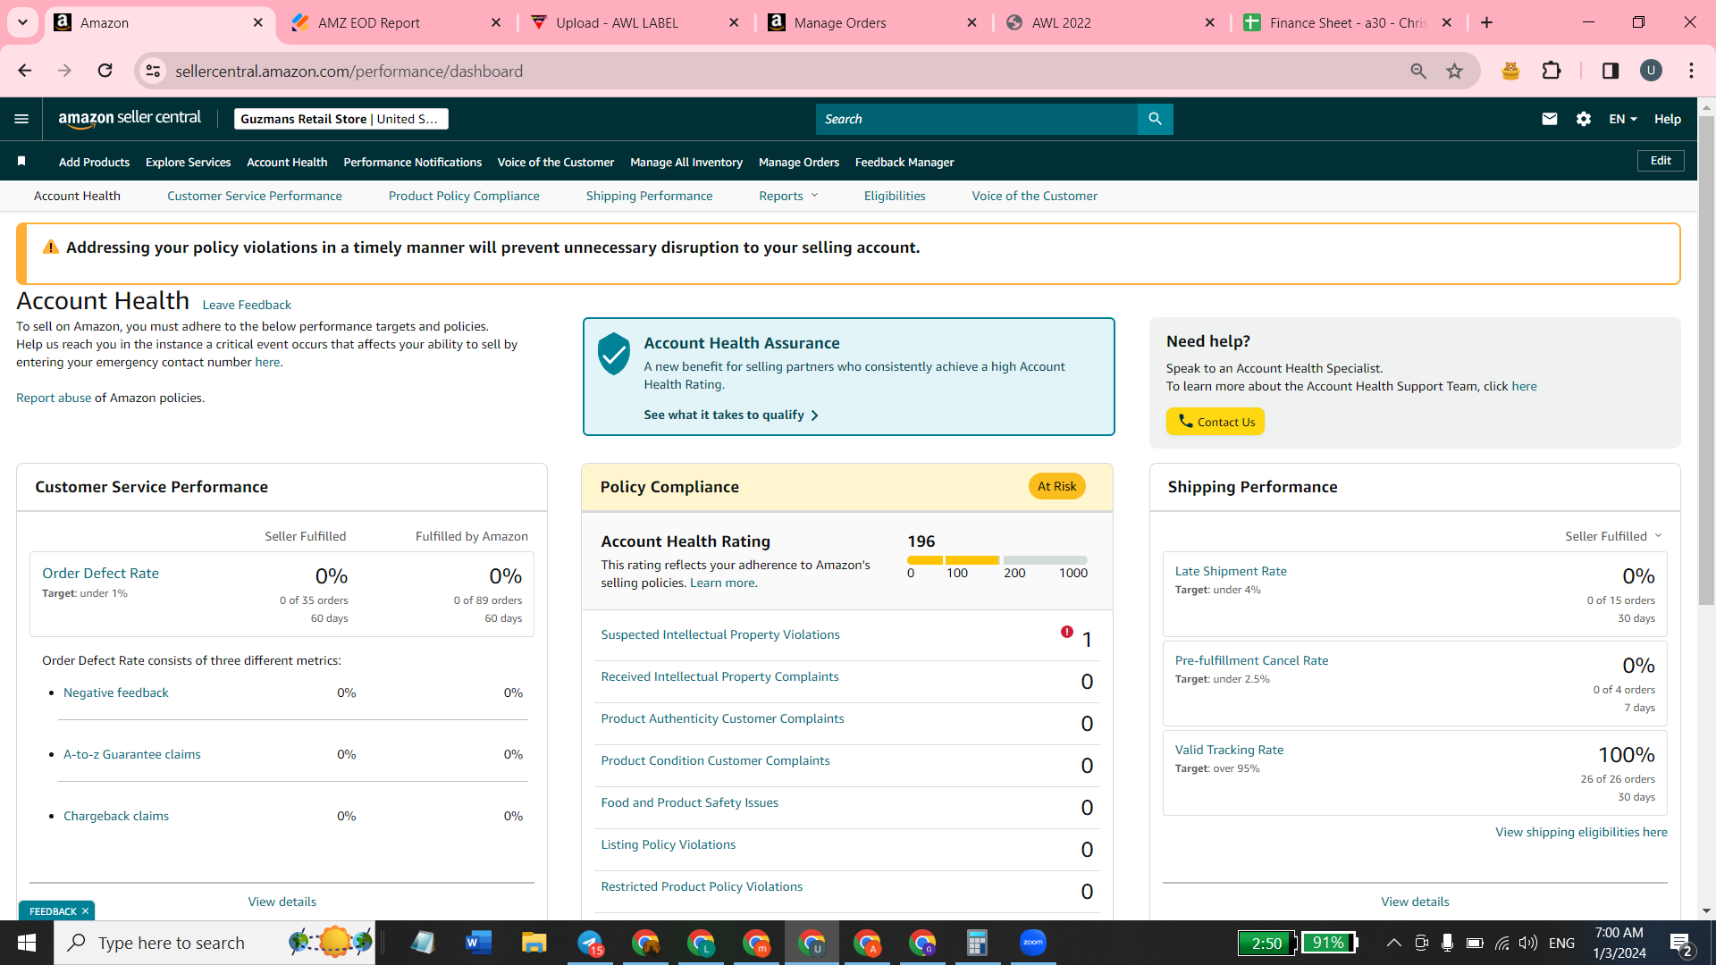Click the search magnifier button
This screenshot has width=1716, height=965.
[1155, 119]
